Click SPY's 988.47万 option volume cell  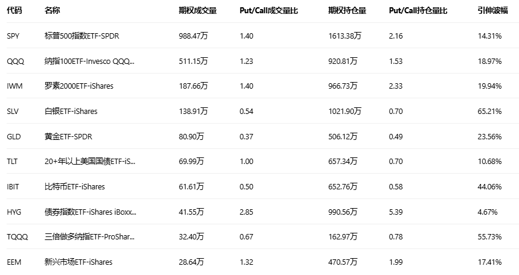coord(193,36)
